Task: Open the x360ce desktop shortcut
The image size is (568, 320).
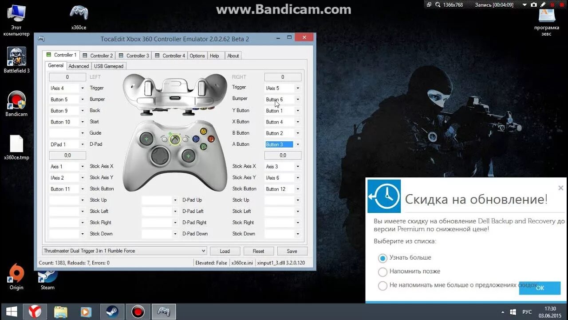Action: click(79, 17)
